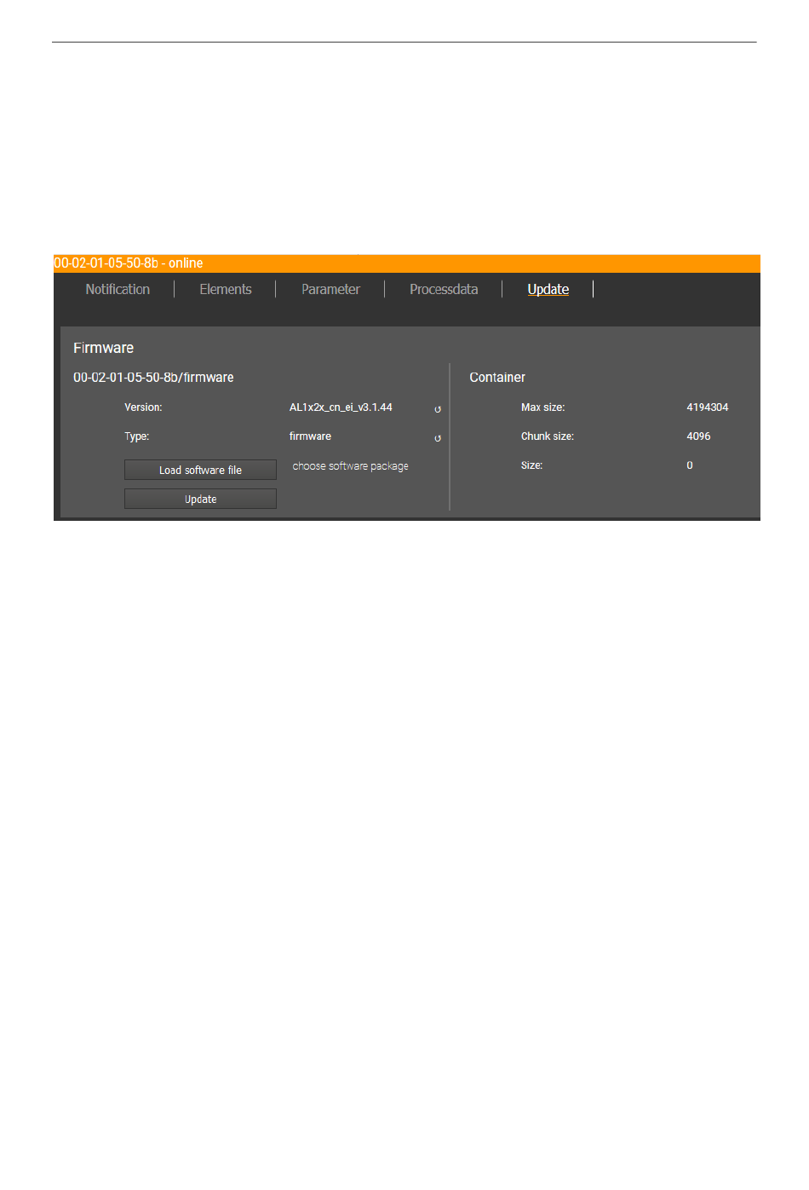
Task: Click the Firmware section title
Action: (x=103, y=348)
